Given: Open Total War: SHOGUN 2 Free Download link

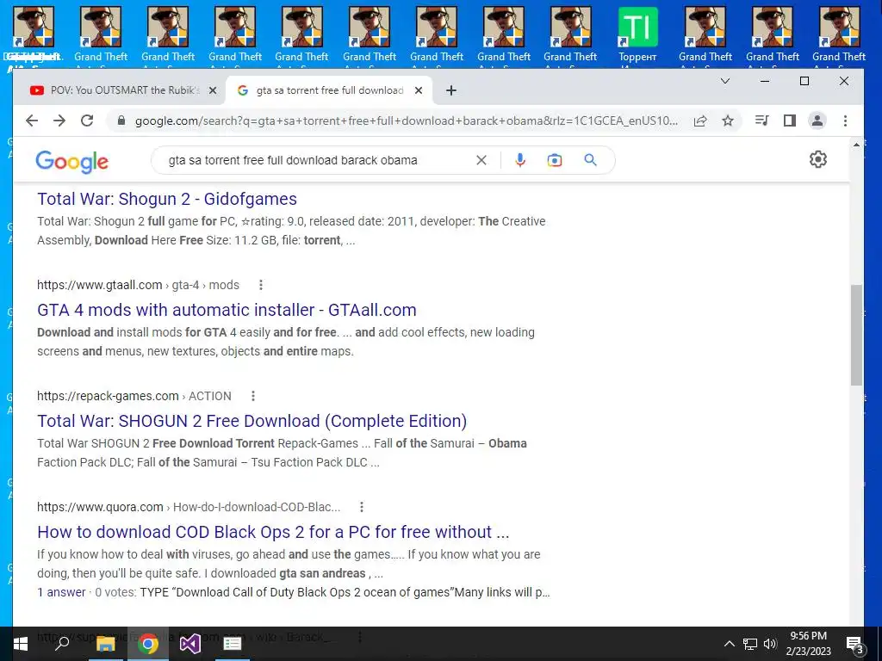Looking at the screenshot, I should [252, 421].
